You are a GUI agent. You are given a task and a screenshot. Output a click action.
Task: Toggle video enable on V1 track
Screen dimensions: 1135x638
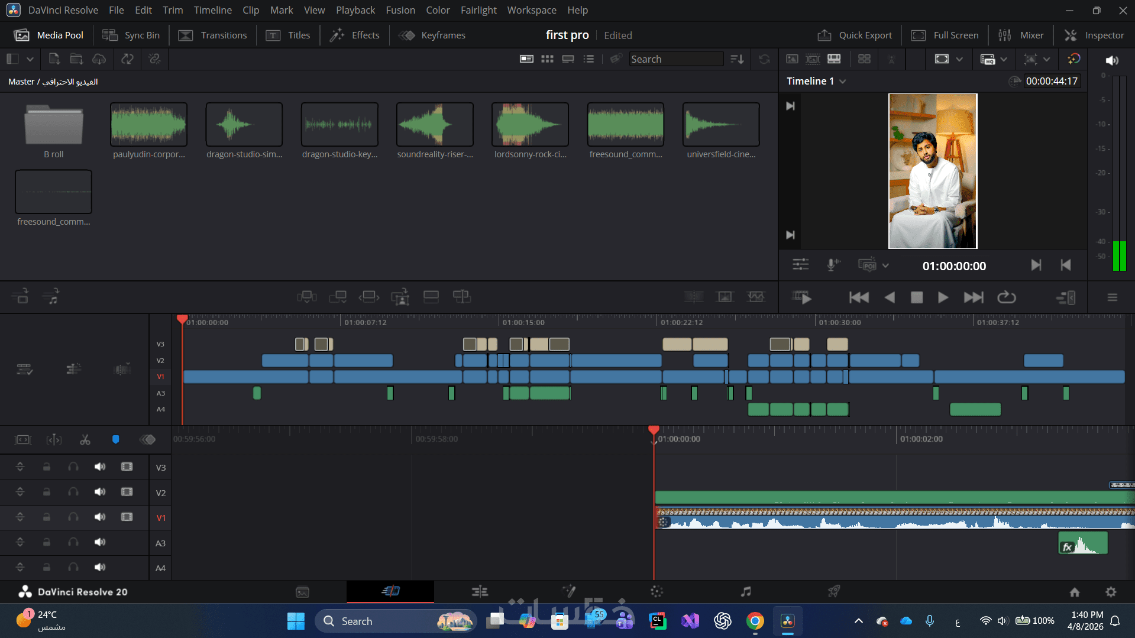127,517
